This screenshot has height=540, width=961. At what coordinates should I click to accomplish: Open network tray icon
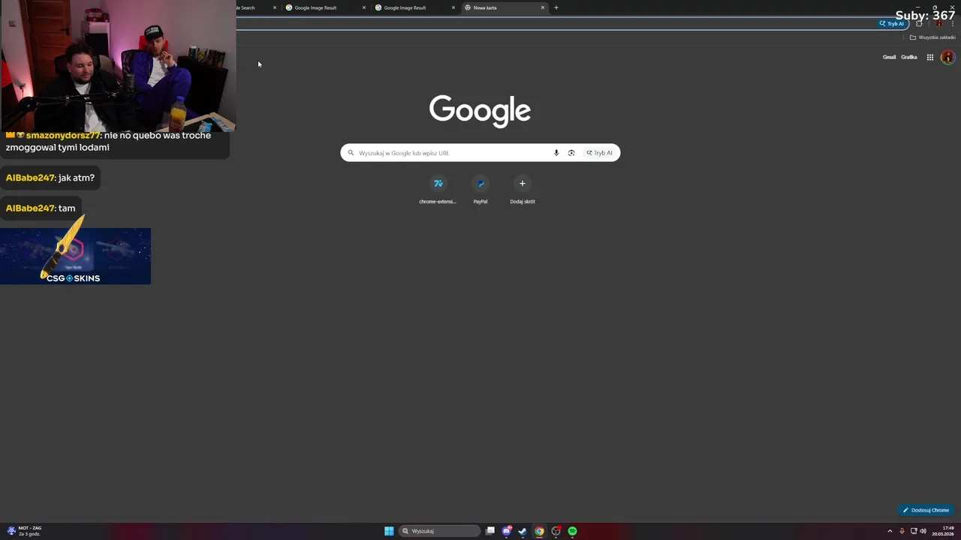(x=913, y=531)
